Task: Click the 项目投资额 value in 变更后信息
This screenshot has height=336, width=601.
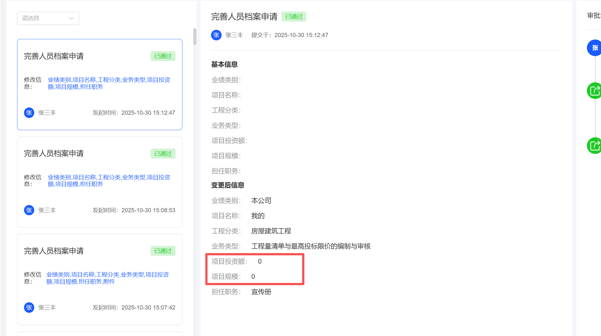Action: point(260,261)
